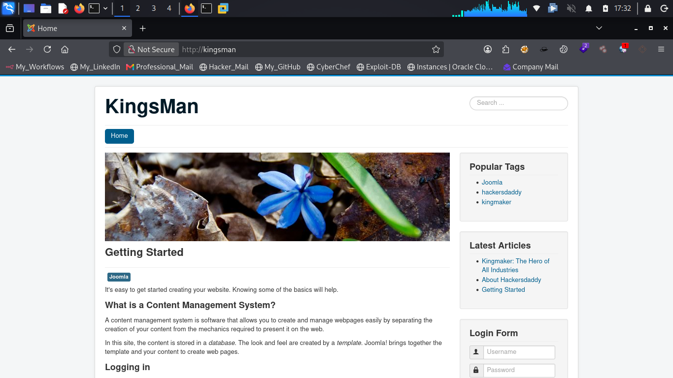The image size is (673, 378).
Task: Focus the VMware window in taskbar
Action: [223, 8]
